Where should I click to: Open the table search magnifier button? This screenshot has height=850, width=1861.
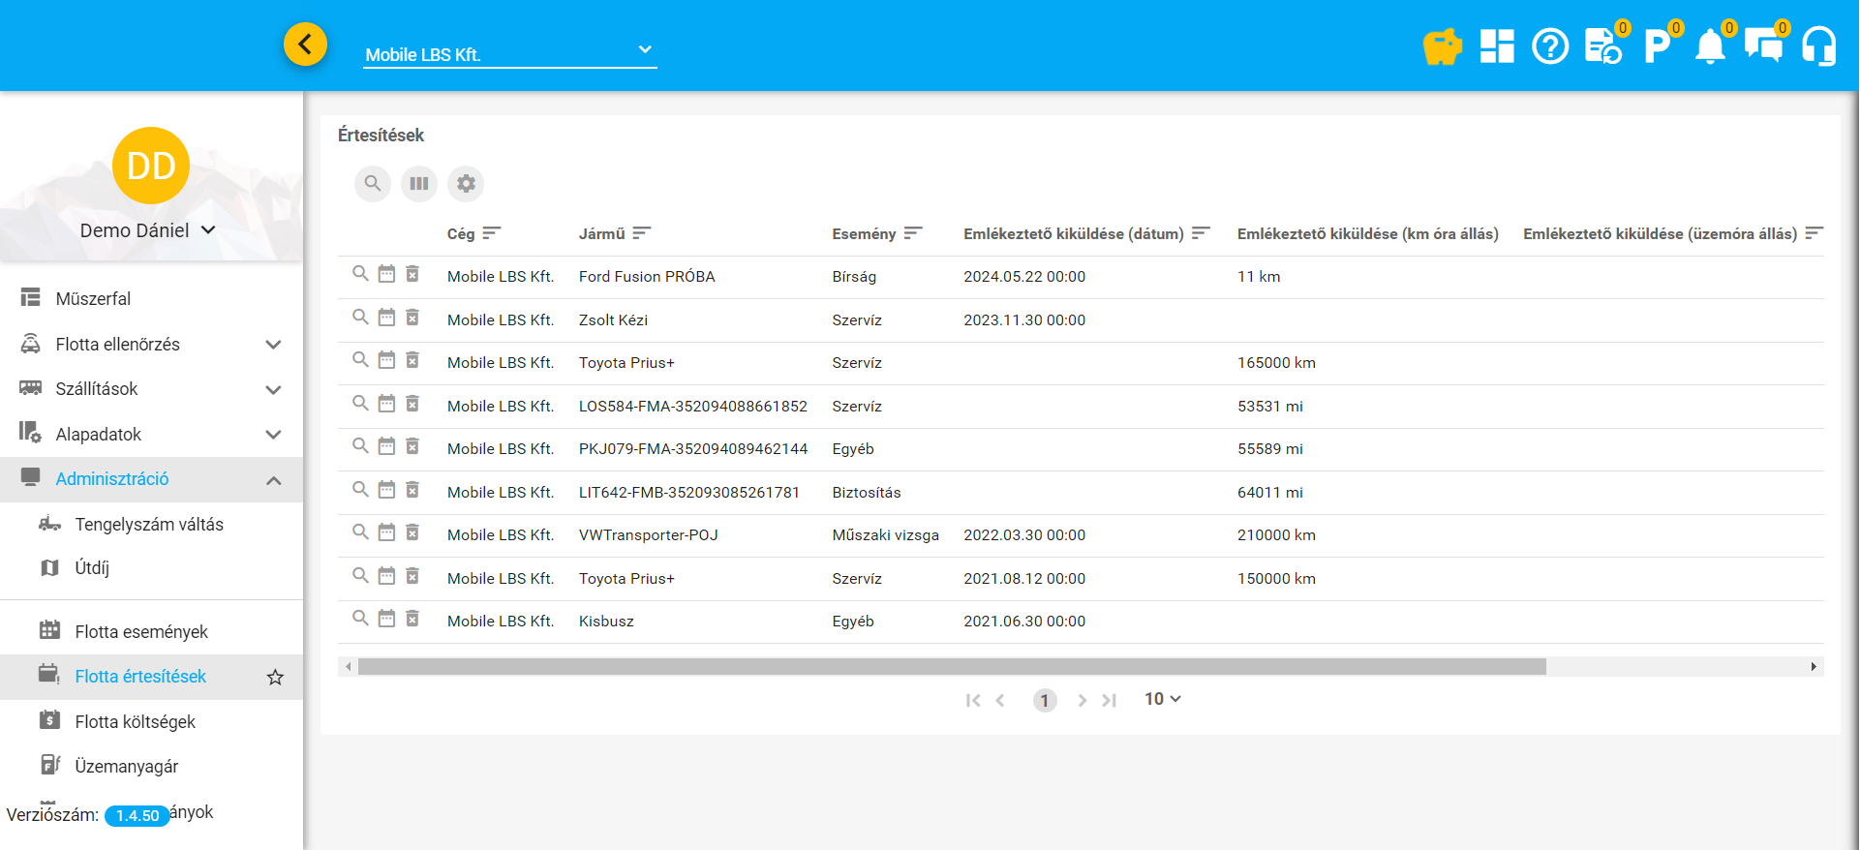click(x=373, y=184)
